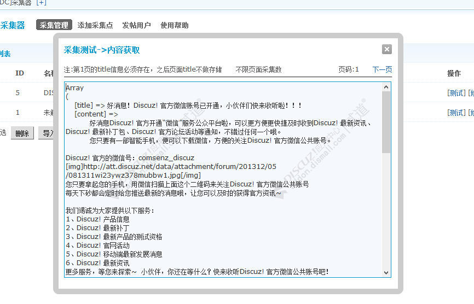Close the 采集测试 dialog
Viewport: 474px width, 304px height.
[x=386, y=49]
